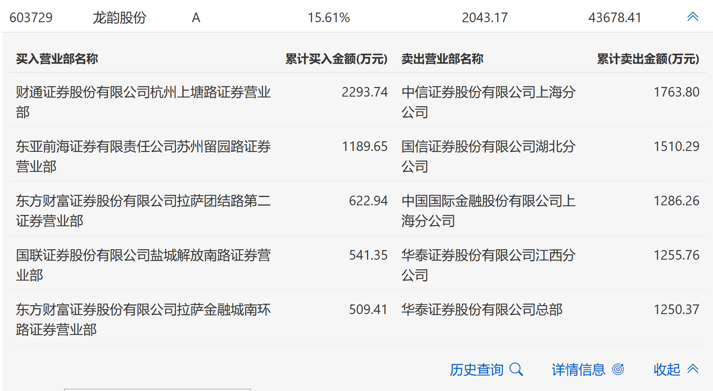
Task: Collapse the 603729 row with the top chevron
Action: (x=693, y=17)
